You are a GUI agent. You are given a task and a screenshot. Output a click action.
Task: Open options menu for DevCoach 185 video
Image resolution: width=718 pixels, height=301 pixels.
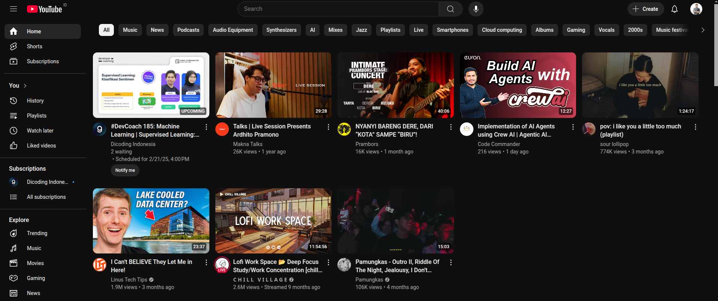click(x=206, y=127)
